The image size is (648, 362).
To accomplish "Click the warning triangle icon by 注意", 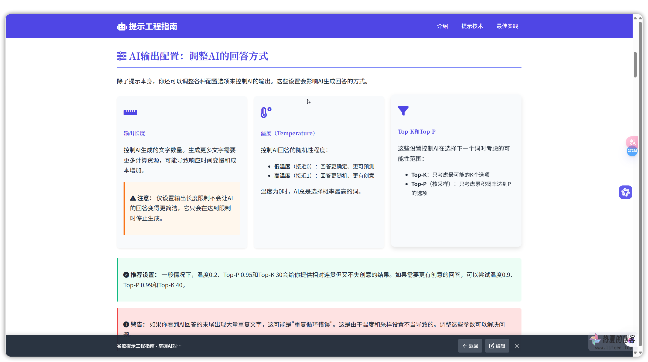I will 133,198.
